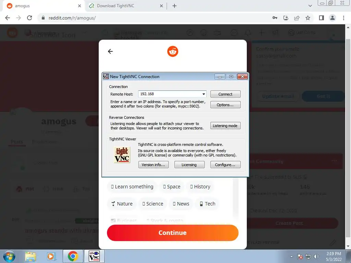The height and width of the screenshot is (263, 351).
Task: Select the Tech topic chip
Action: pos(207,204)
